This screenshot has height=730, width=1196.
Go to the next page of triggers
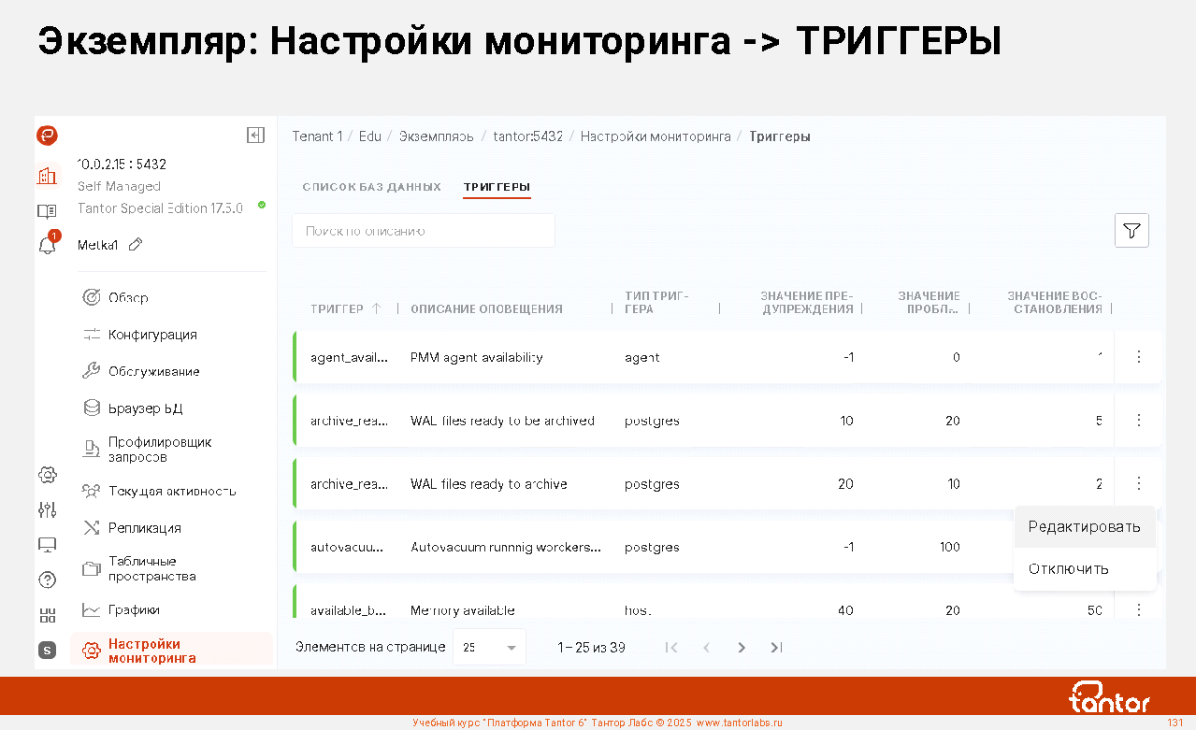click(x=742, y=648)
